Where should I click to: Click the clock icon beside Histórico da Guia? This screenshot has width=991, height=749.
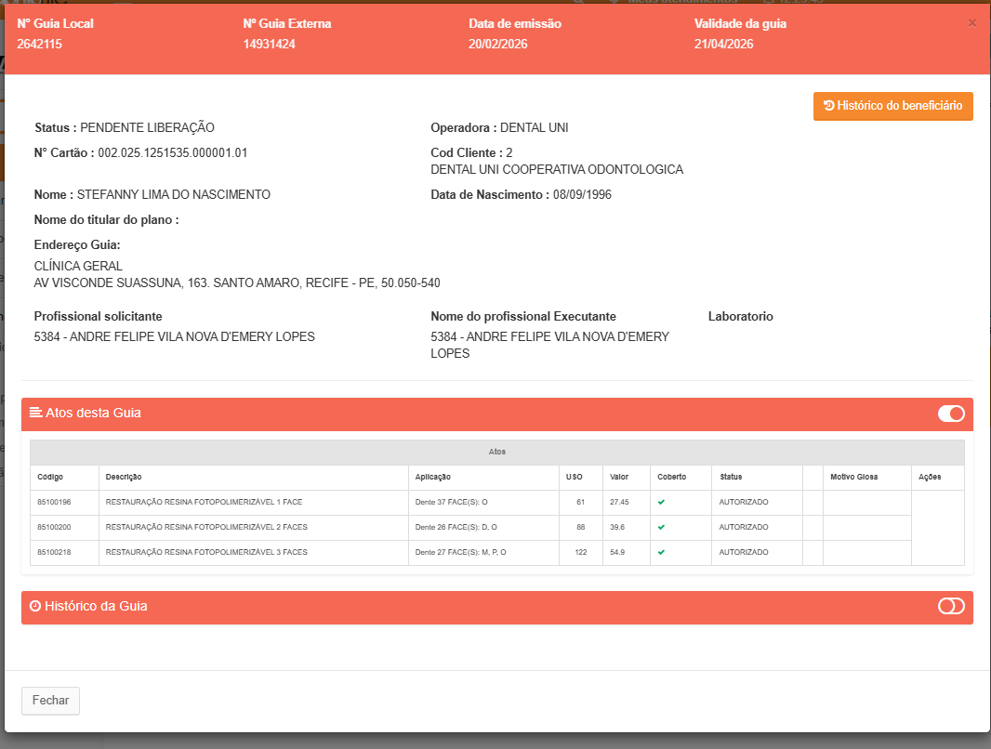click(x=35, y=607)
